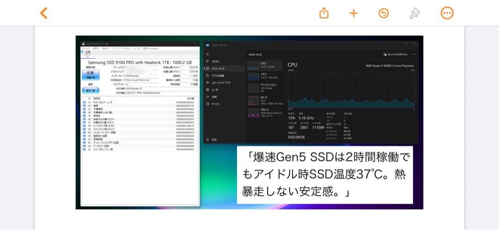Click the 2861 threads value
Screen dimensions: 499x230
tap(304, 127)
